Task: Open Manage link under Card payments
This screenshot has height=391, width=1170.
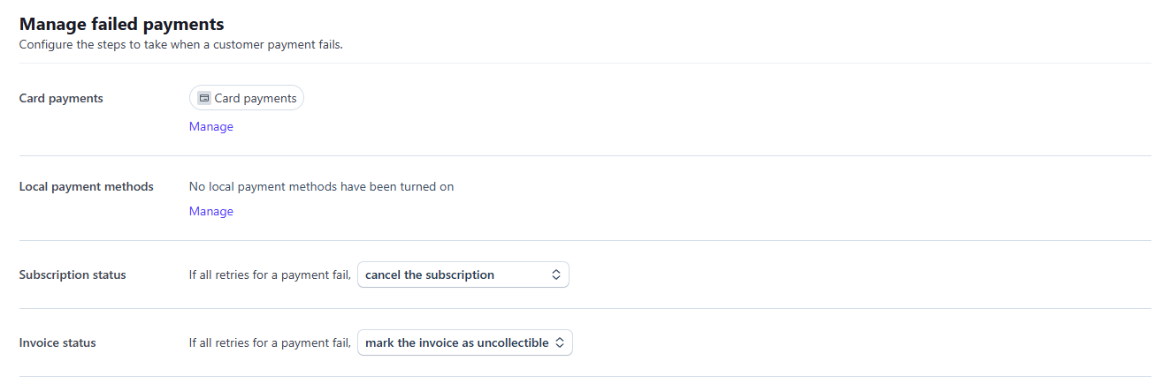Action: coord(211,126)
